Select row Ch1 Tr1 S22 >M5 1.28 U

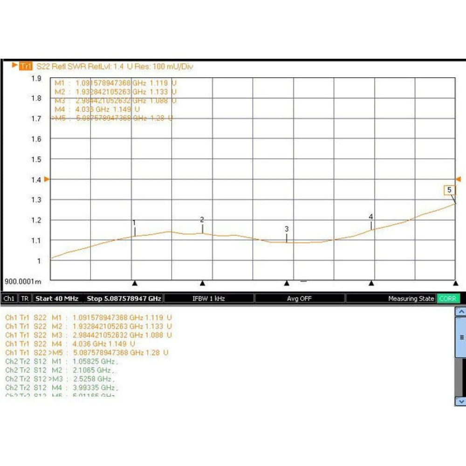point(87,352)
